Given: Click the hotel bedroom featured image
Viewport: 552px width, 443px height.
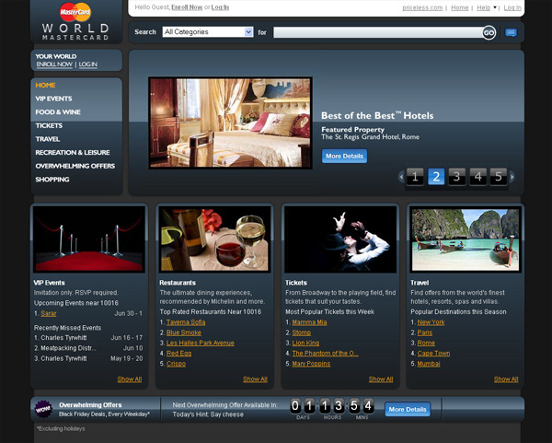Looking at the screenshot, I should [x=230, y=123].
